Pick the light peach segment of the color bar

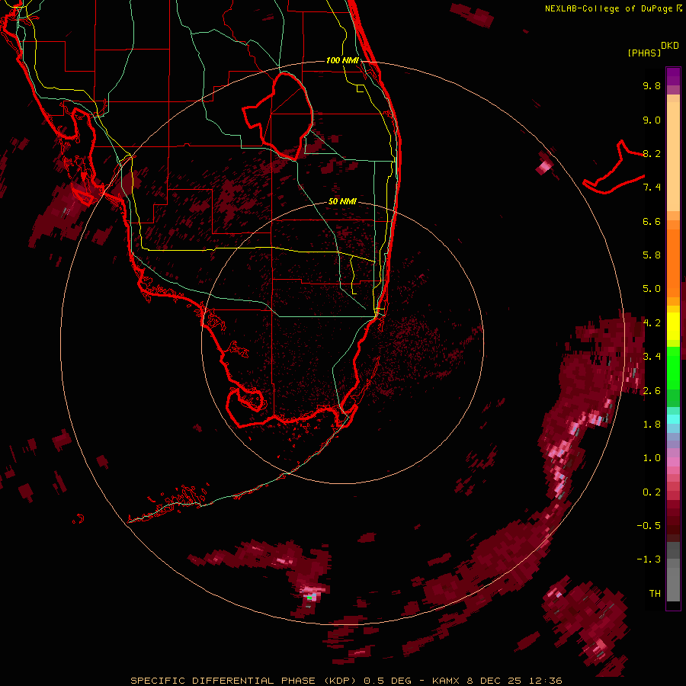[x=673, y=156]
